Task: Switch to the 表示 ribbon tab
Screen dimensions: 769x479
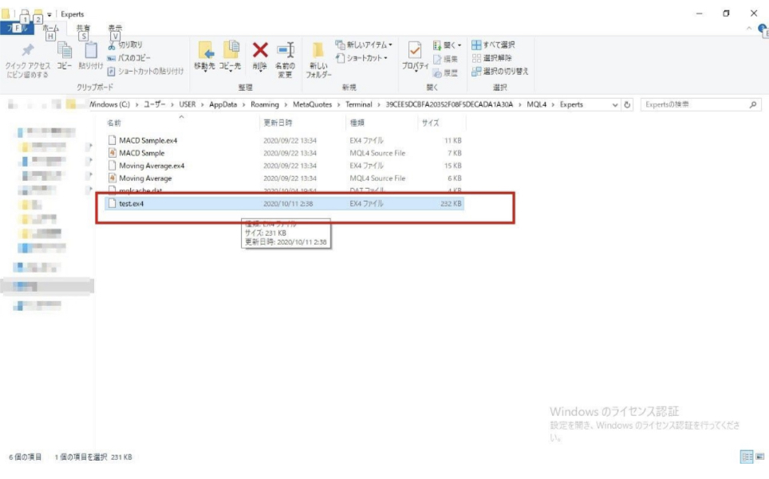Action: click(116, 25)
